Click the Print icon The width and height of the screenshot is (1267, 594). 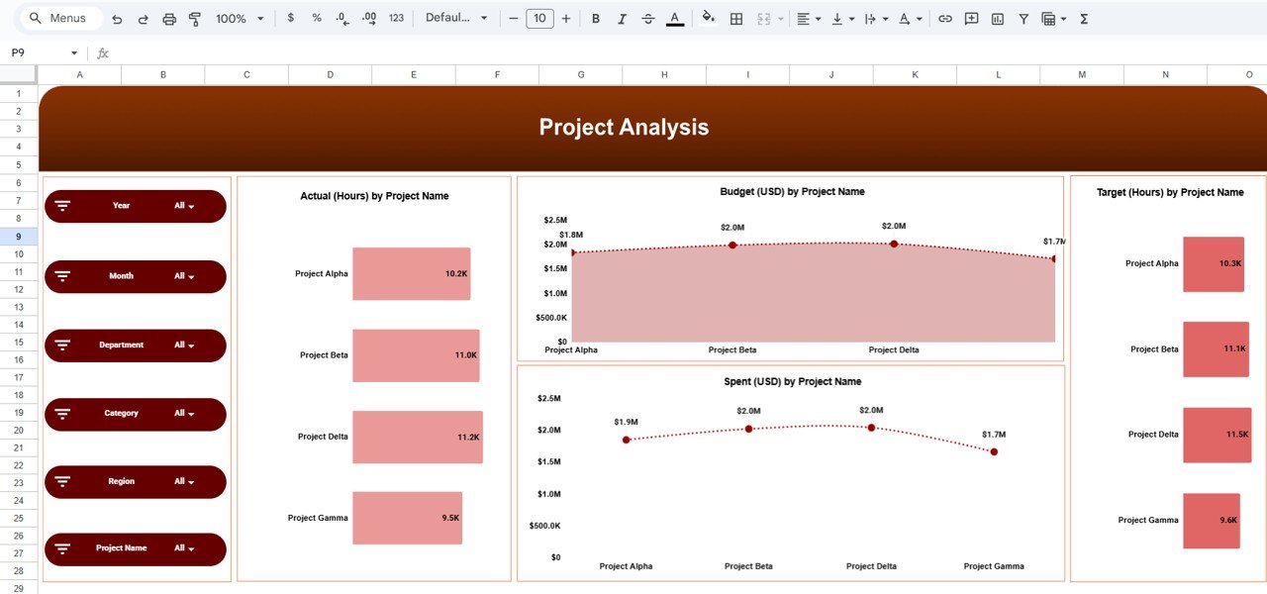168,18
